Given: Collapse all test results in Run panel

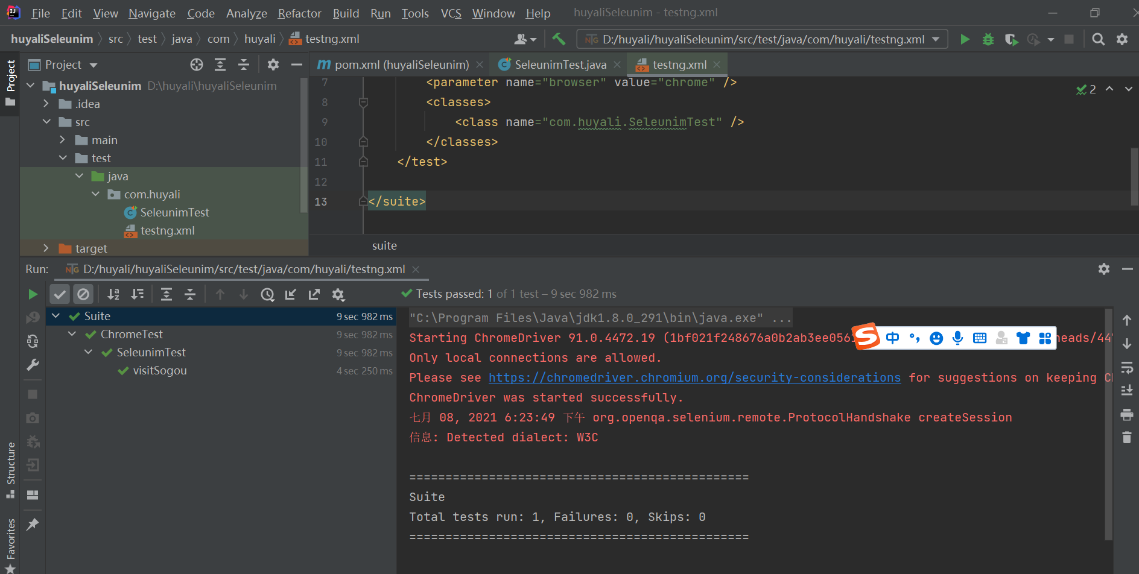Looking at the screenshot, I should (190, 294).
